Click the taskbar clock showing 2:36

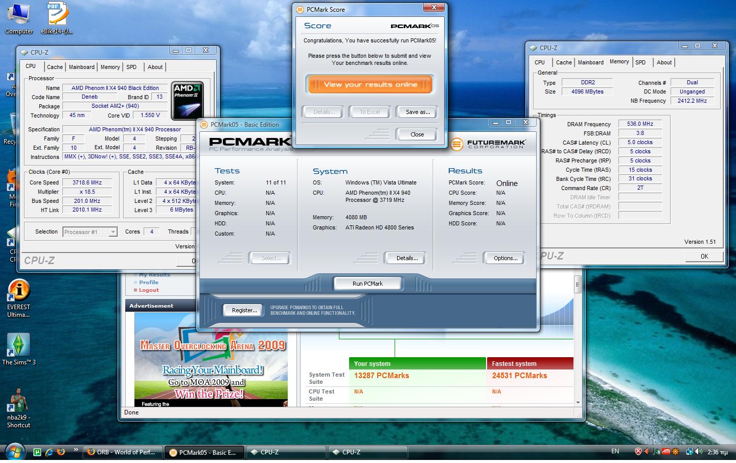point(718,452)
